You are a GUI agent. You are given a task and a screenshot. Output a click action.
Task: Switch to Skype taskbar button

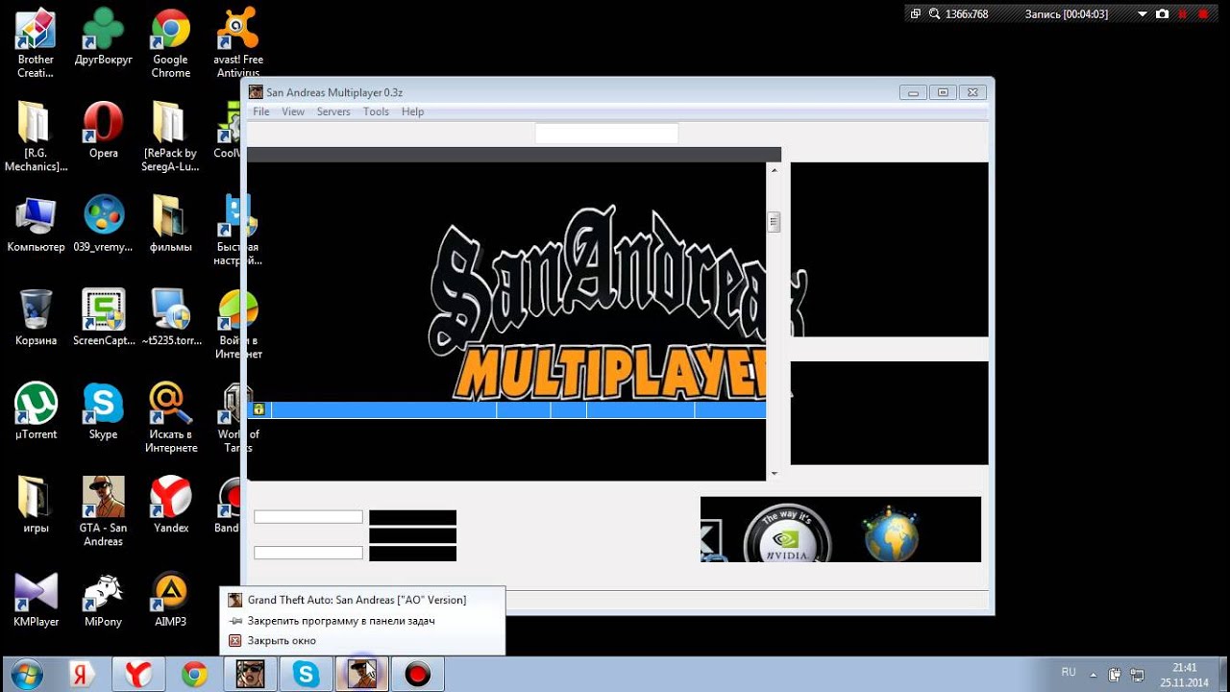(x=307, y=675)
